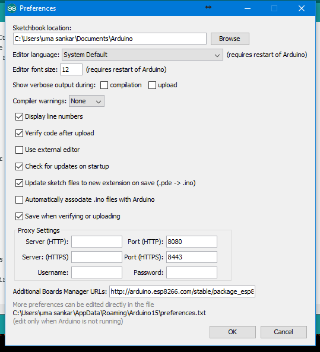The image size is (320, 352).
Task: Focus the Additional Boards Manager URLs field
Action: click(x=182, y=291)
